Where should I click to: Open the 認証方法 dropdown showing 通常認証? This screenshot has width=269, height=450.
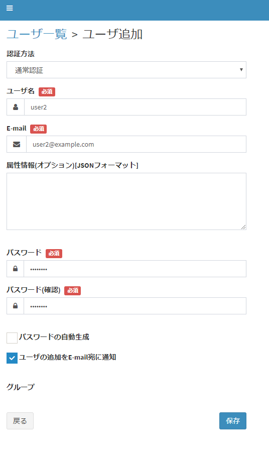[x=126, y=70]
